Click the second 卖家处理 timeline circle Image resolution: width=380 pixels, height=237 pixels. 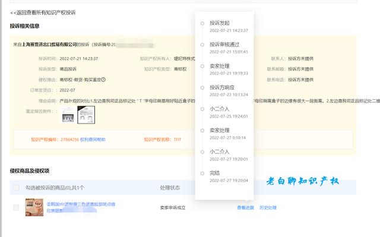[202, 131]
